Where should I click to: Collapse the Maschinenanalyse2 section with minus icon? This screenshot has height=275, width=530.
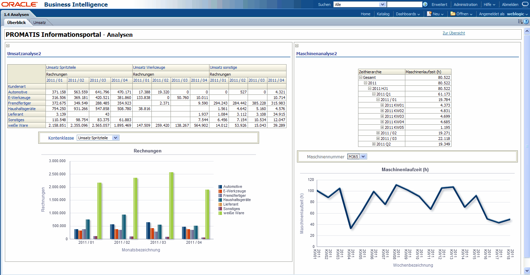[x=297, y=45]
